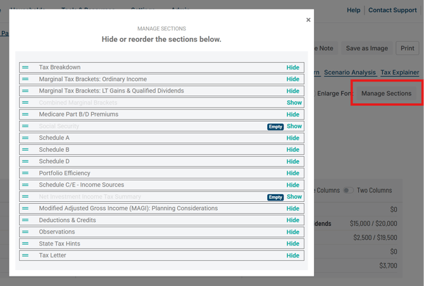The height and width of the screenshot is (286, 424).
Task: Hide the Deductions & Credits section
Action: [x=292, y=220]
